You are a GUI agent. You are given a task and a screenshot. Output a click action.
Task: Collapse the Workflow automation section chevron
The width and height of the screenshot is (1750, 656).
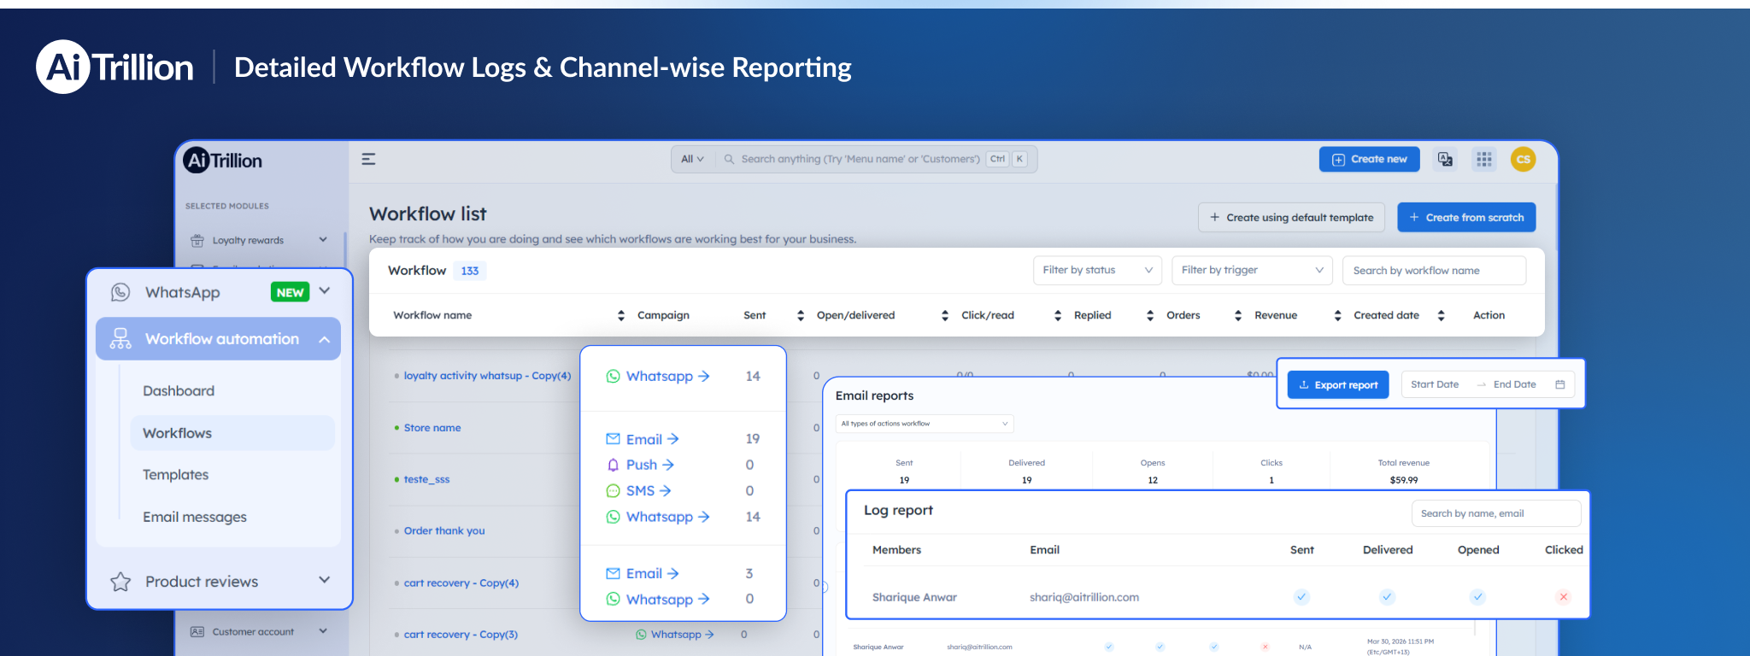(325, 339)
